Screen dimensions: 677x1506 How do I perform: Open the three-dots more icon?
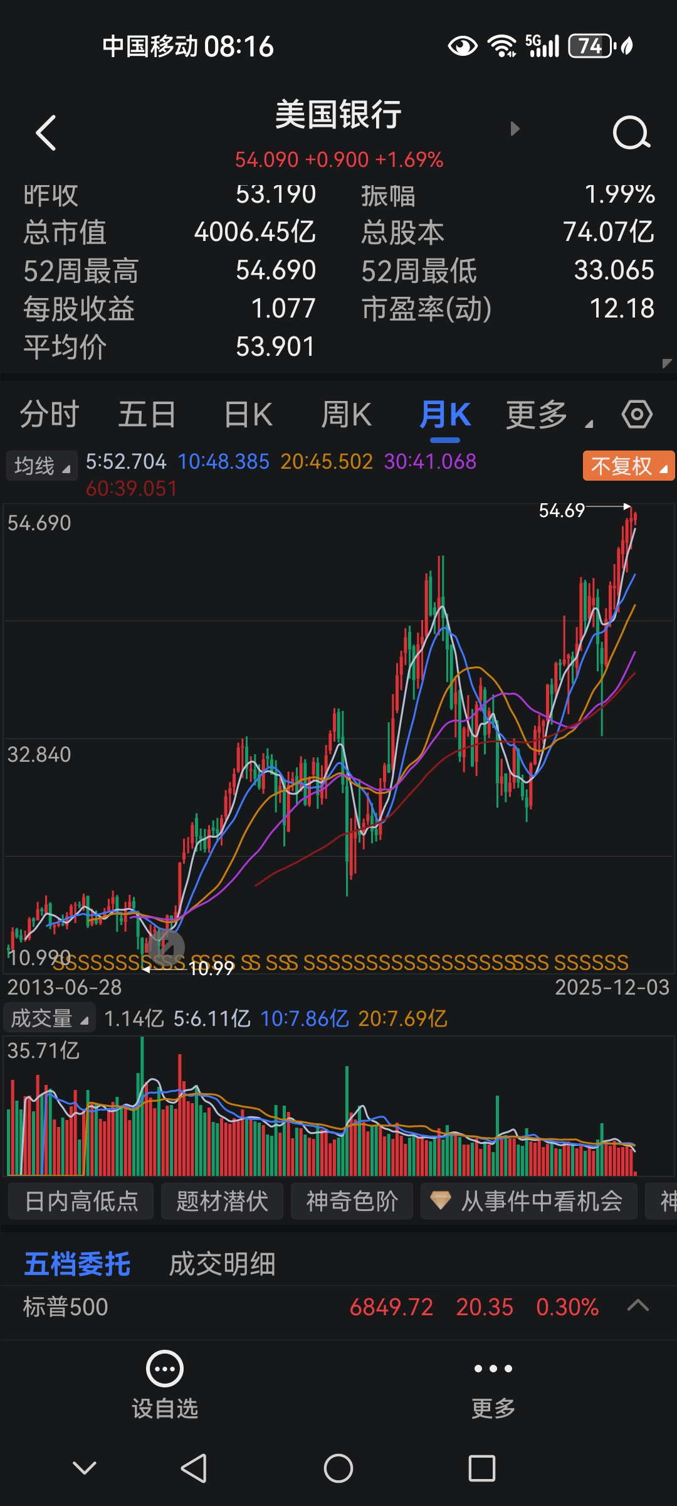point(493,1369)
